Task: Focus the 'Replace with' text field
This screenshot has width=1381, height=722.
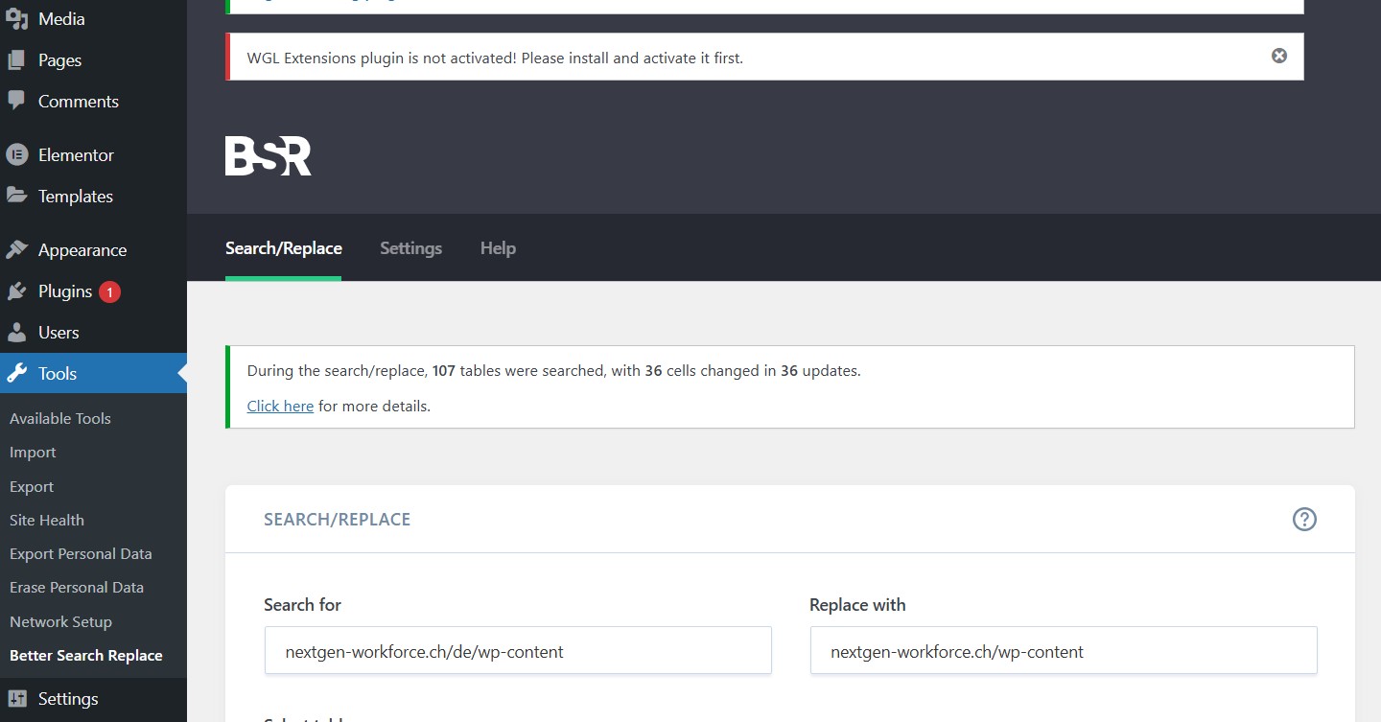Action: tap(1063, 651)
